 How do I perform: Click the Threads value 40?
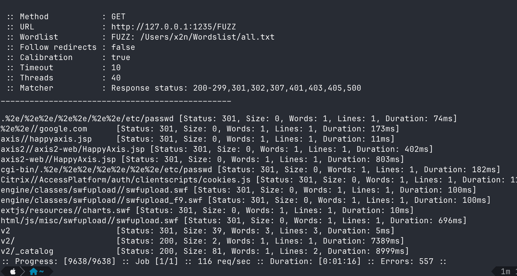coord(116,78)
